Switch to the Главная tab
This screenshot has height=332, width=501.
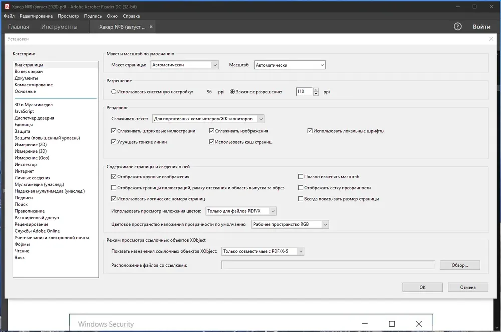click(x=18, y=27)
